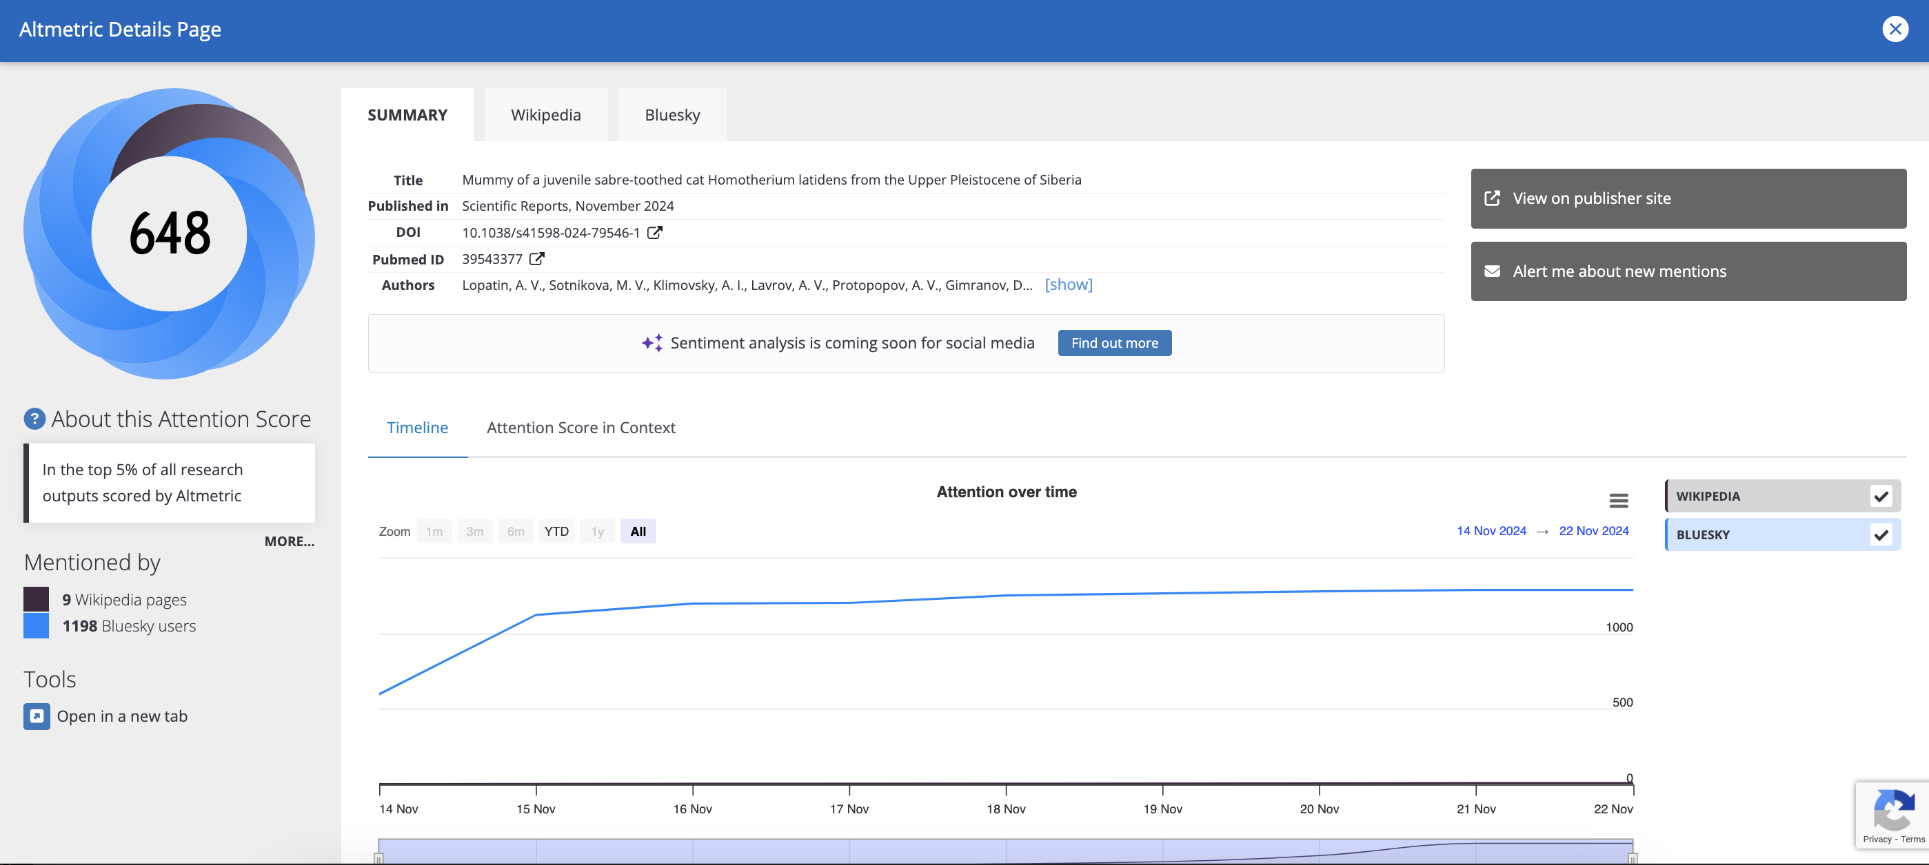Click the external link icon on publisher site button
1929x865 pixels.
[x=1493, y=198]
